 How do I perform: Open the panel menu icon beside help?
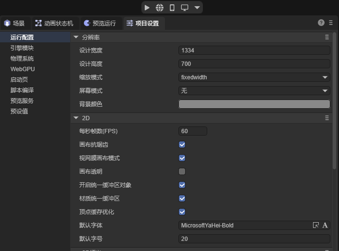point(331,23)
